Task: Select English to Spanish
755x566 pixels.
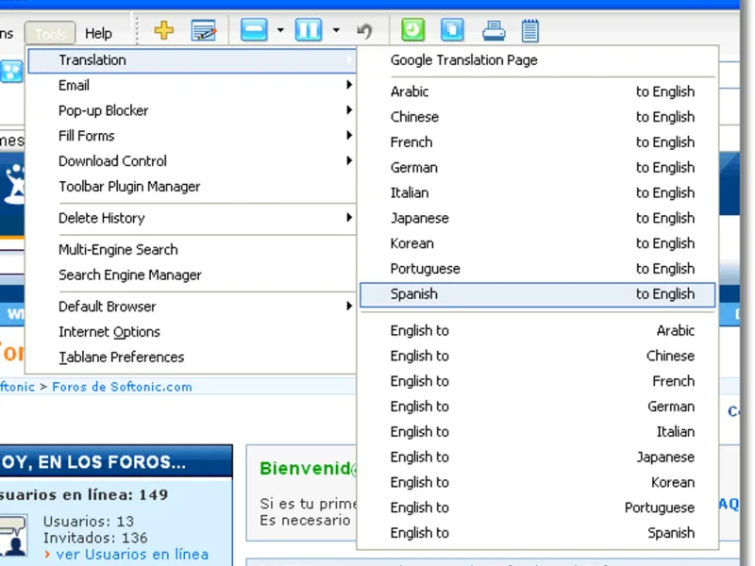Action: pyautogui.click(x=537, y=533)
